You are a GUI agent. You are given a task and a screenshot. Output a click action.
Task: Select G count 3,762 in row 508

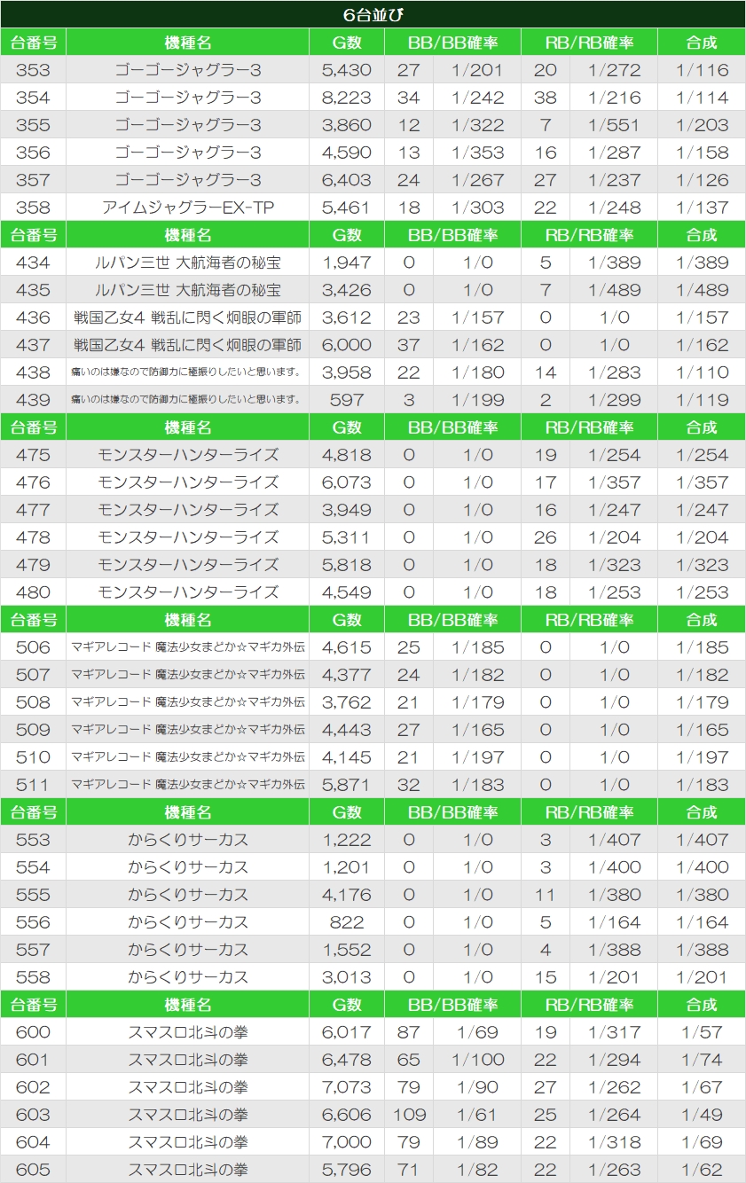click(x=347, y=702)
